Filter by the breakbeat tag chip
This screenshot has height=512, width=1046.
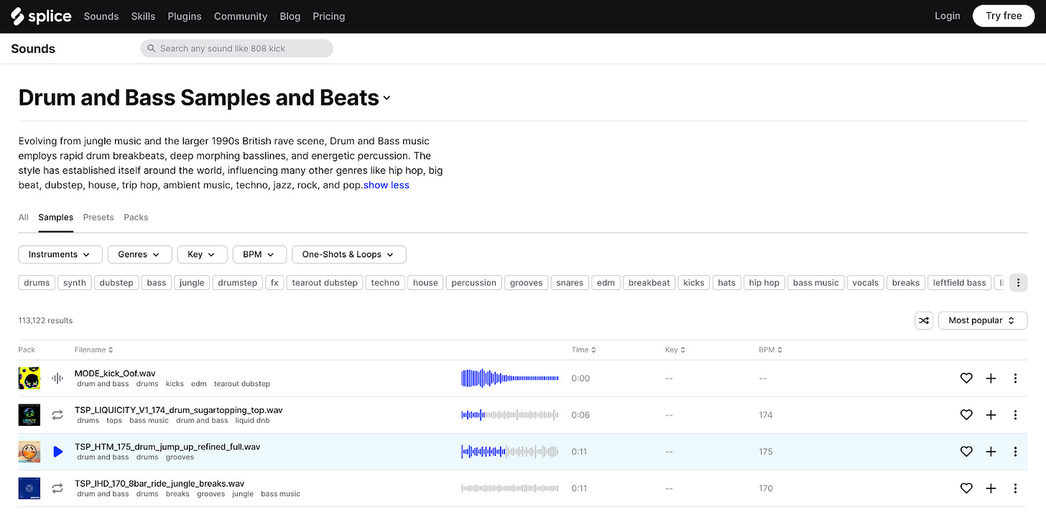(649, 283)
